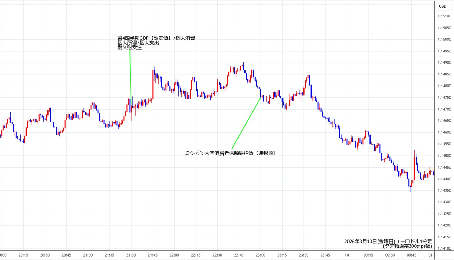Select the 22:45 time axis label
This screenshot has height=260, width=454.
(x=239, y=255)
